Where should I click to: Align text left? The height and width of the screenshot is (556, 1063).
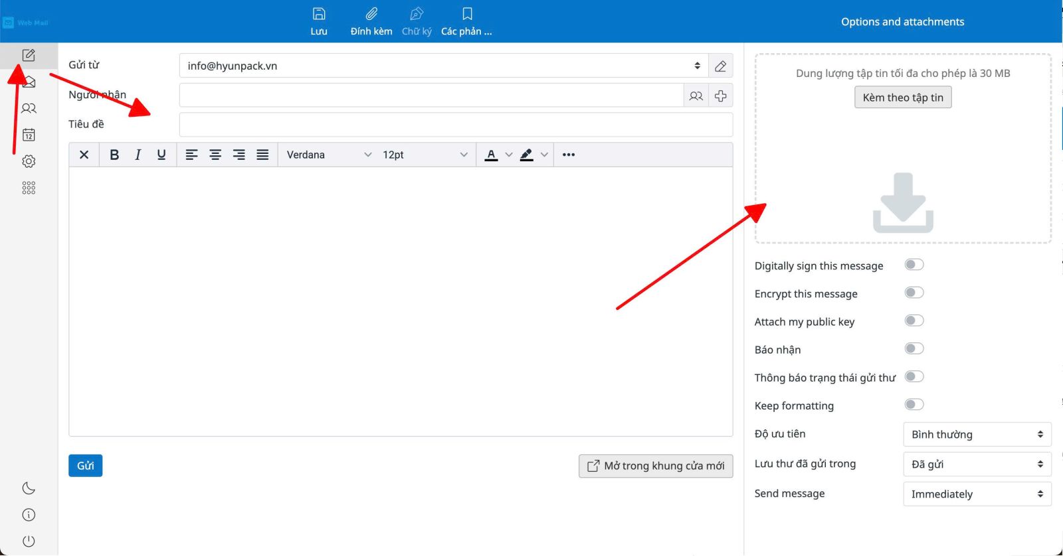click(191, 155)
